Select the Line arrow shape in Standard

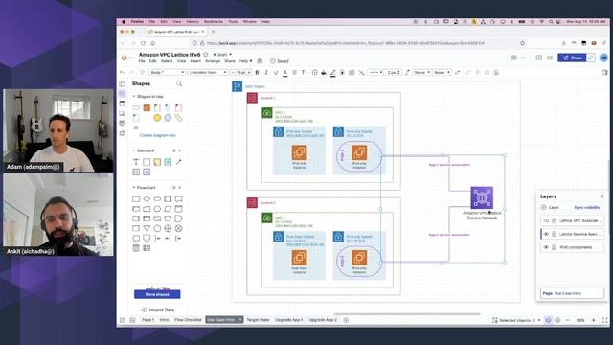(179, 162)
